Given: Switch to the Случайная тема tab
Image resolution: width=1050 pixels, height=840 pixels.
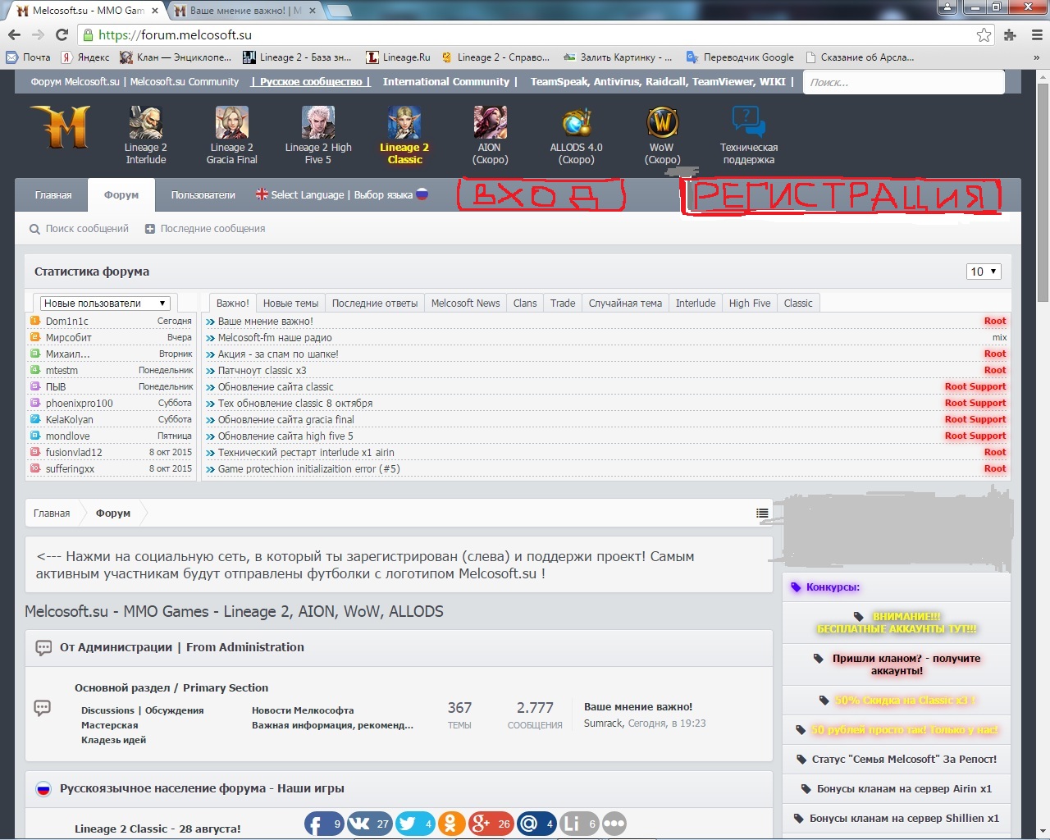Looking at the screenshot, I should click(625, 303).
